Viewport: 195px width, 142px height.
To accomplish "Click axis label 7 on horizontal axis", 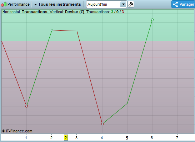I will (177, 138).
